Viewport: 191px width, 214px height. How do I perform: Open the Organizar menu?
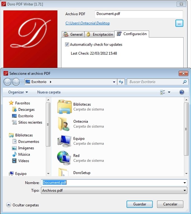click(x=18, y=92)
